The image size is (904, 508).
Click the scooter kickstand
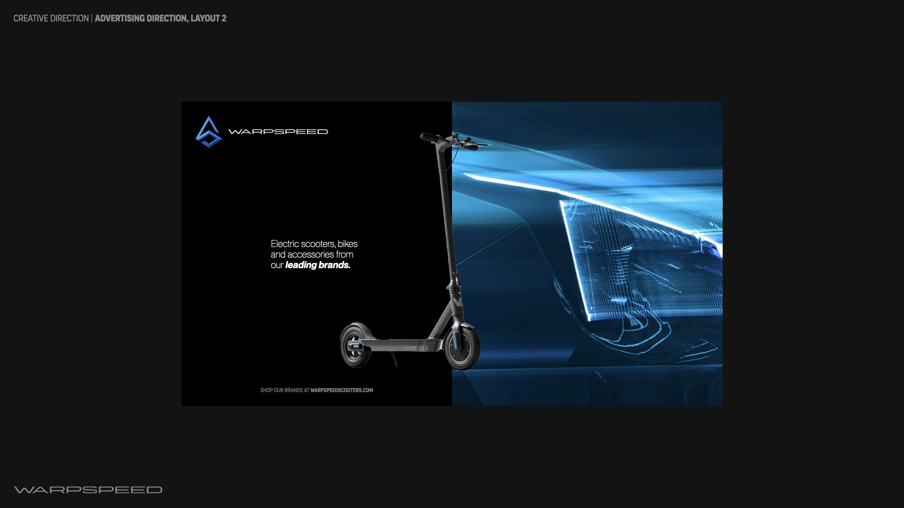pyautogui.click(x=394, y=359)
